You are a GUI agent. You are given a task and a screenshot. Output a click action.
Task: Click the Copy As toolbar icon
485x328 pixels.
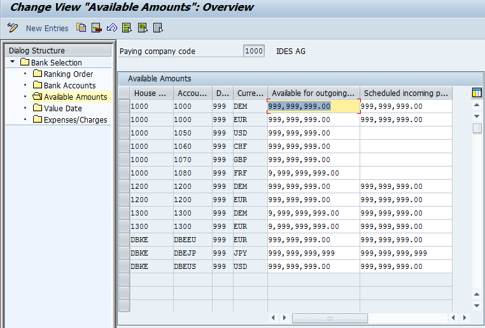tap(81, 28)
